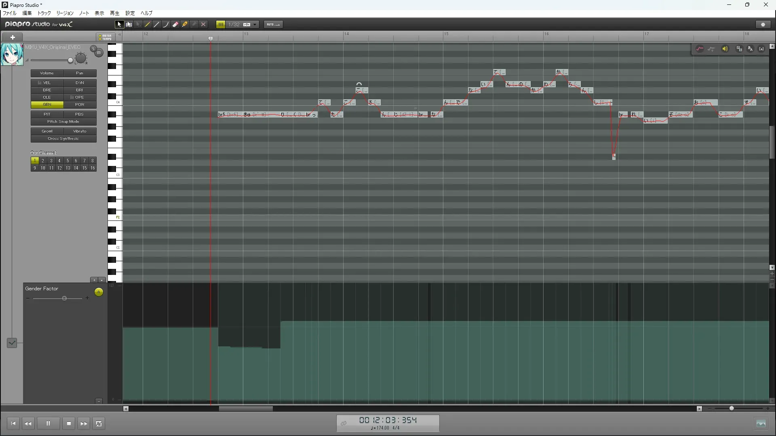Click the Cross Synthesis button
The width and height of the screenshot is (776, 436).
click(63, 138)
